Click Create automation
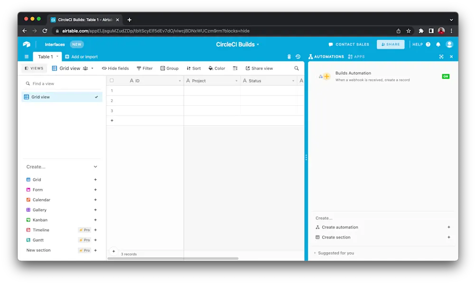This screenshot has height=284, width=476. point(340,227)
